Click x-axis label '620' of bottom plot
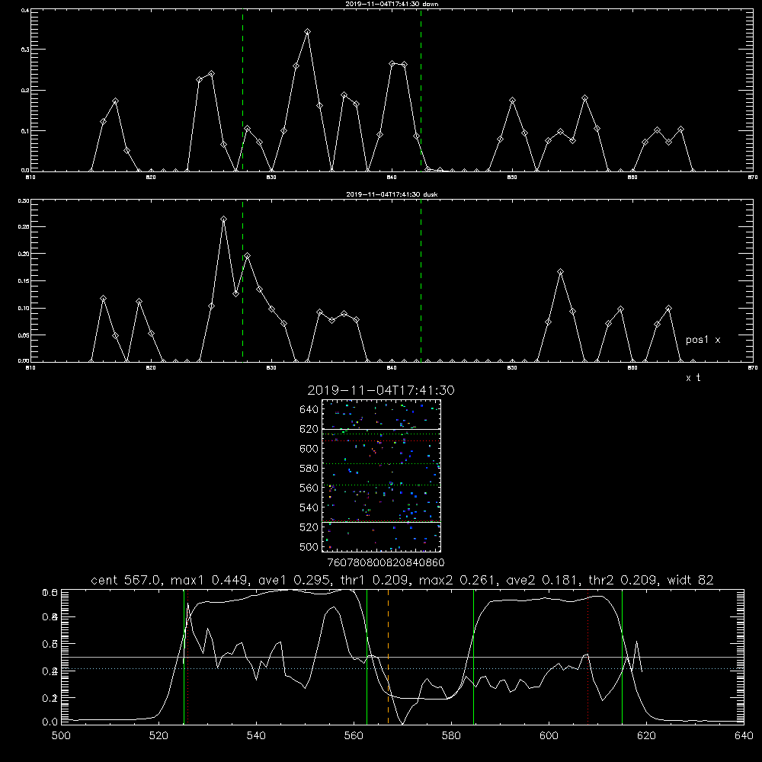 [x=646, y=736]
